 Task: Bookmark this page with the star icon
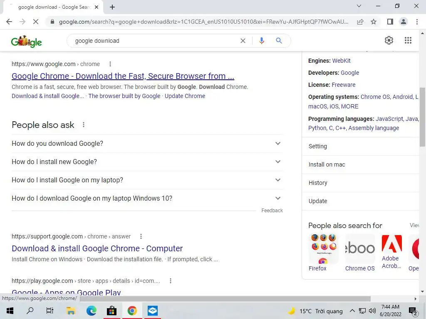coord(374,22)
